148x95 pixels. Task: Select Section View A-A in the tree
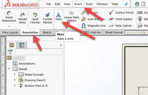(x=33, y=86)
